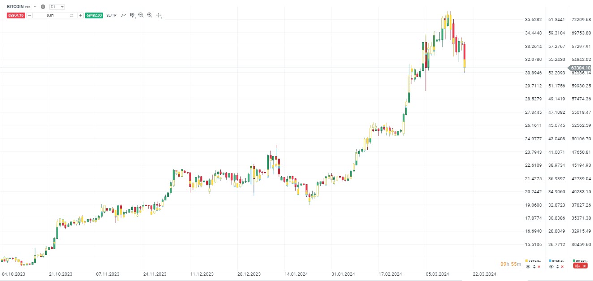Click the green BITCOIN series color swatch
Viewport: 593px width, 281px height.
point(574,260)
